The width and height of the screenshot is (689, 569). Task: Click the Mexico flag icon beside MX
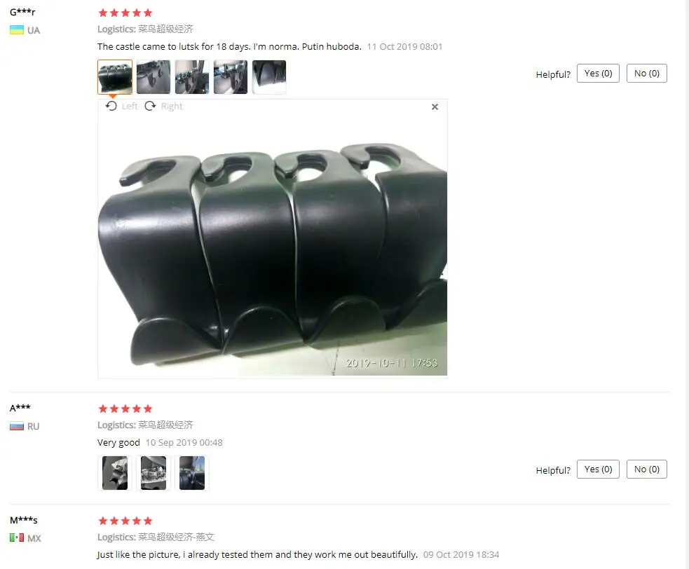[x=17, y=537]
